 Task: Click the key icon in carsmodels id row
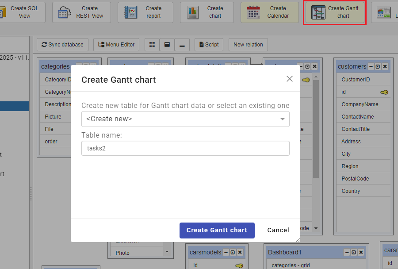(x=239, y=266)
